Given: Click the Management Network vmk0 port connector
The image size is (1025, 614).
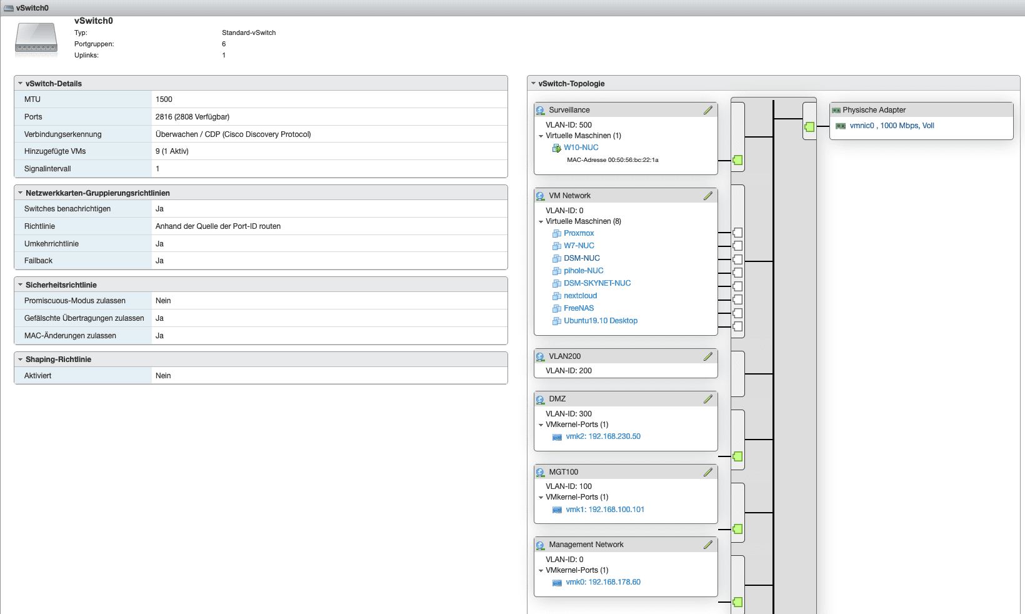Looking at the screenshot, I should (x=737, y=602).
